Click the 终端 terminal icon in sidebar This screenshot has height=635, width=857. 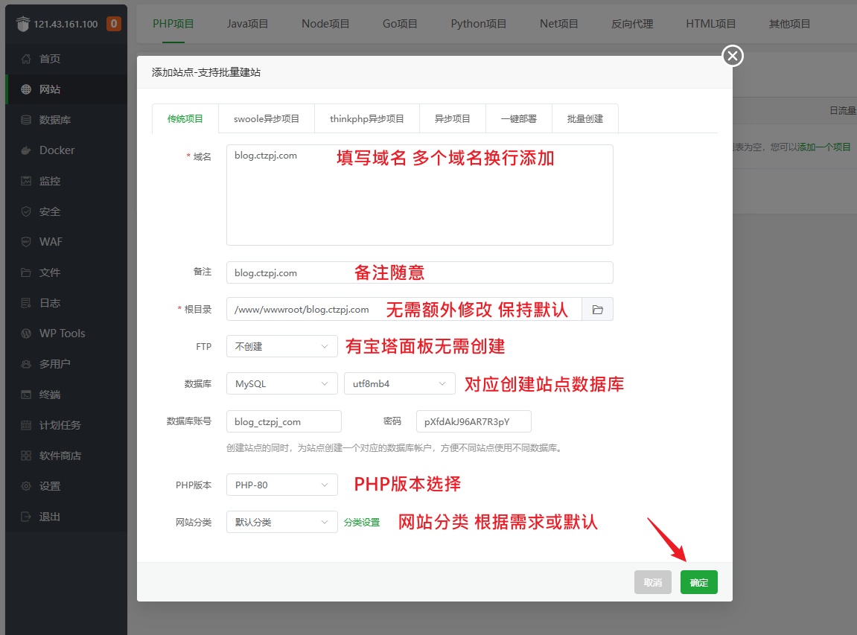tap(26, 395)
